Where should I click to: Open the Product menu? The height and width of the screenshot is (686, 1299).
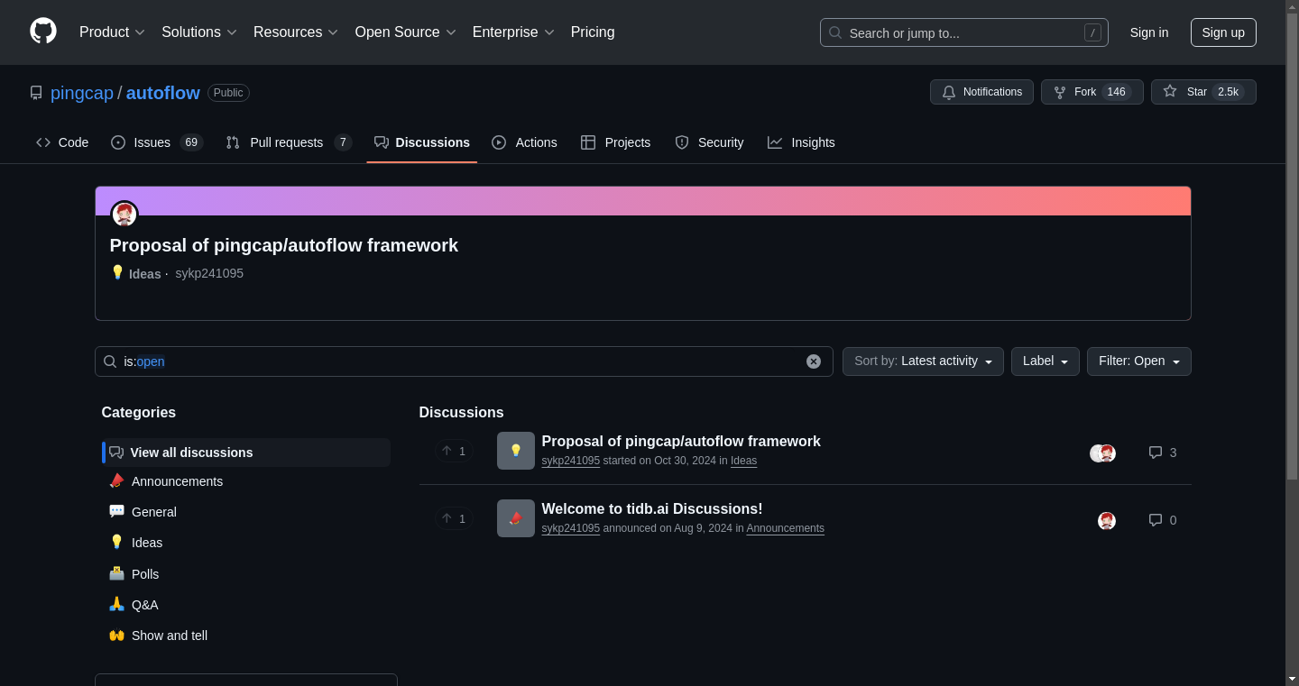pyautogui.click(x=112, y=32)
